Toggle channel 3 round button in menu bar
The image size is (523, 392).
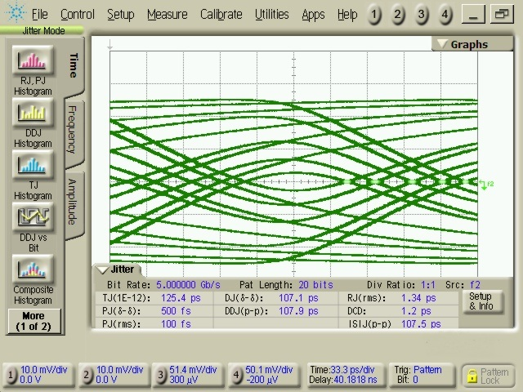click(422, 15)
